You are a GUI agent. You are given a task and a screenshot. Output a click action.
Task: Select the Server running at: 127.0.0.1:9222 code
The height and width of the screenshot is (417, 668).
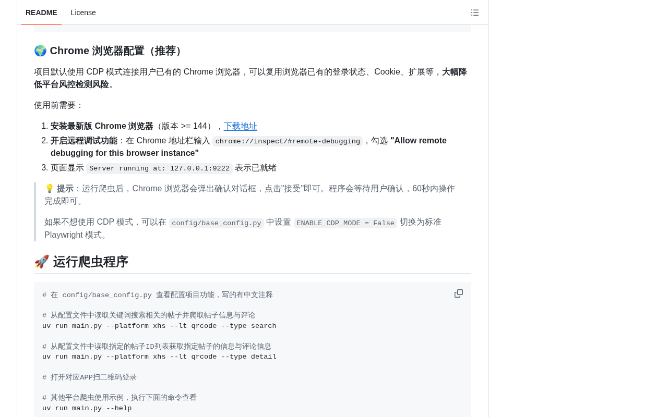pos(160,168)
